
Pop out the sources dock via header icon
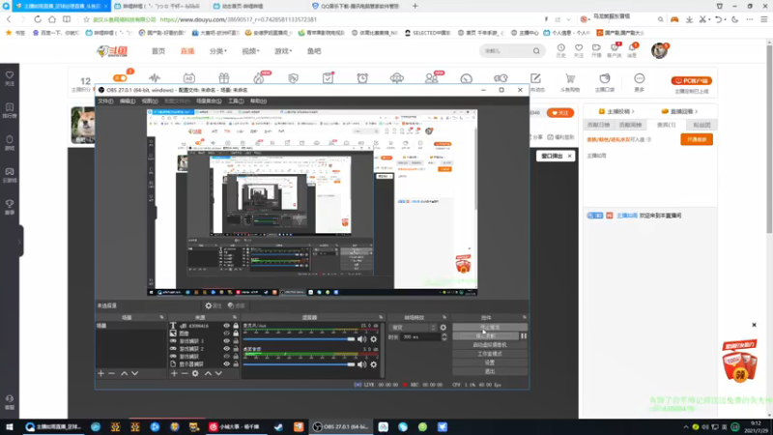(235, 317)
